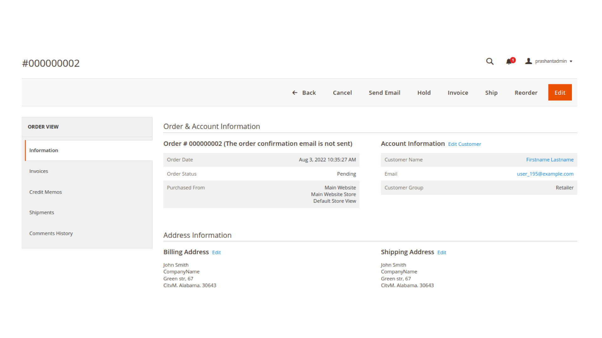The height and width of the screenshot is (338, 602).
Task: Open the notifications bell icon
Action: pos(509,61)
